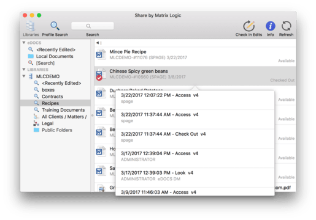Open All Clients / Matters item
Viewport: 316px width, 220px height.
pyautogui.click(x=64, y=117)
